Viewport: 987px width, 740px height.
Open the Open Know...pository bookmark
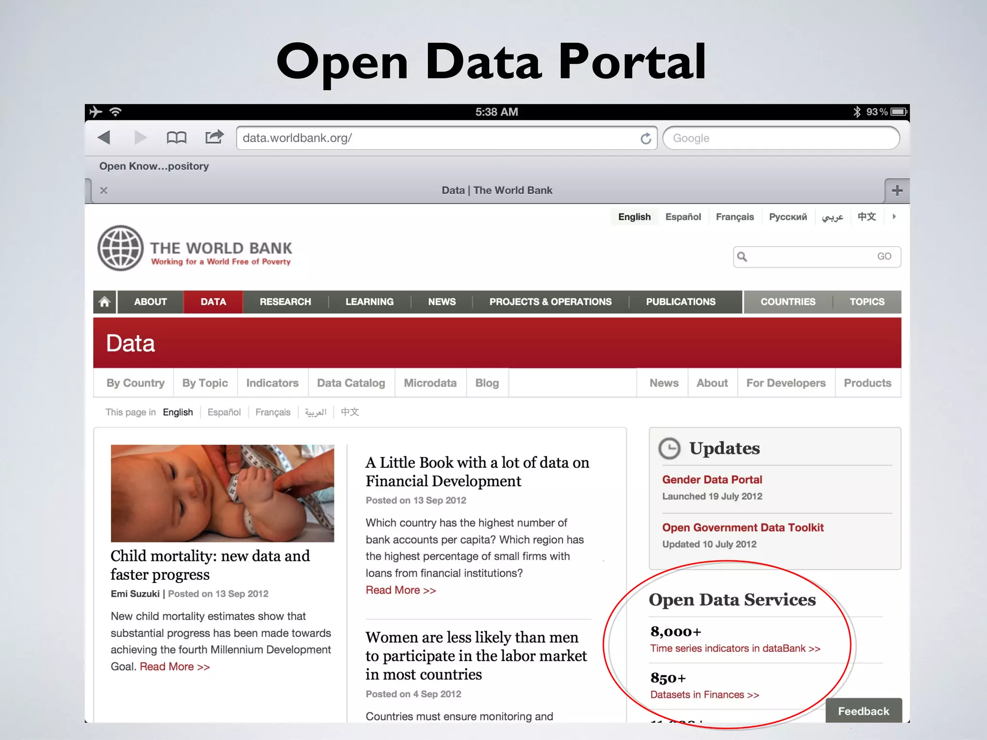pyautogui.click(x=154, y=166)
